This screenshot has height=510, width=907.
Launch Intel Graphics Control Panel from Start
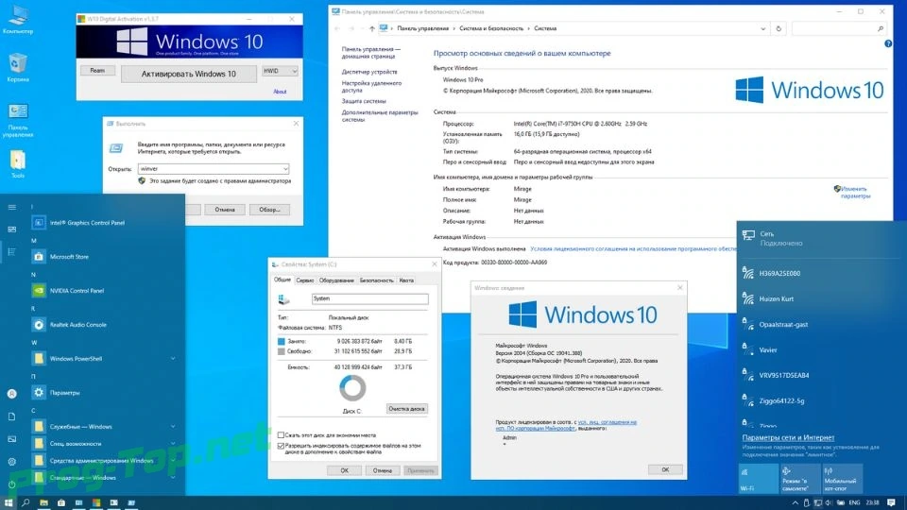click(x=87, y=223)
